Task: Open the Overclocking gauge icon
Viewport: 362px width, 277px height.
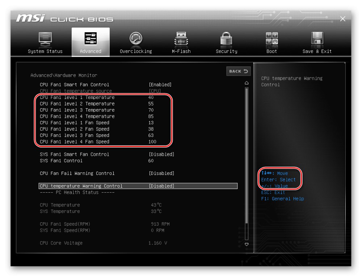Action: coord(136,38)
